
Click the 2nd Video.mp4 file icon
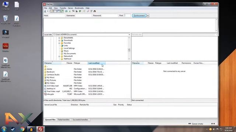[x=45, y=86]
